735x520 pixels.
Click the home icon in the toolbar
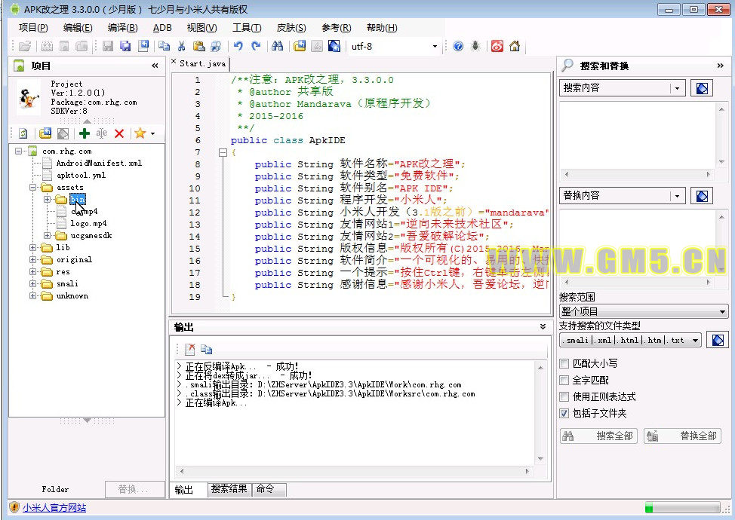click(x=515, y=46)
